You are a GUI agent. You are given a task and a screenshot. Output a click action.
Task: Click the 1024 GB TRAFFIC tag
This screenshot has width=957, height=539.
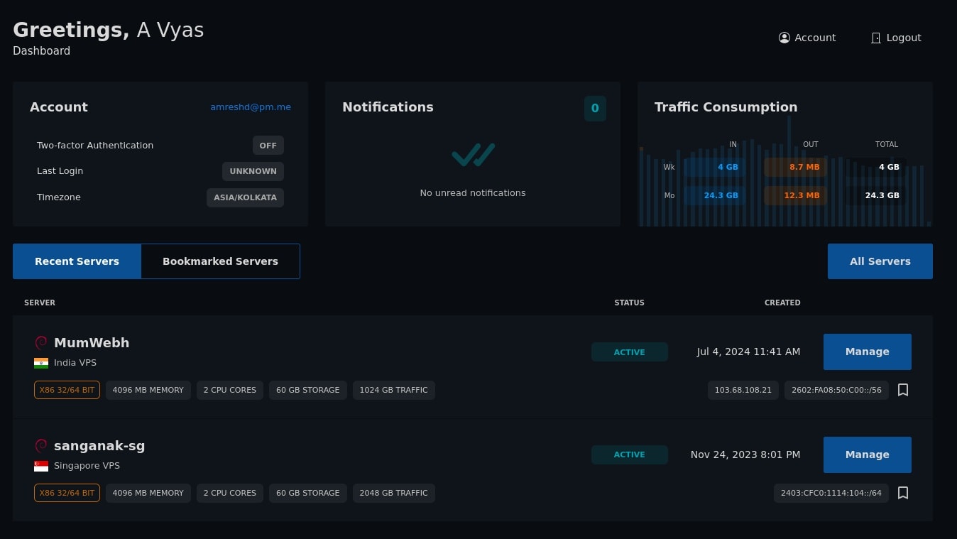click(394, 390)
